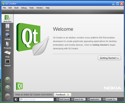Toggle the sidebar visibility button

point(16,99)
